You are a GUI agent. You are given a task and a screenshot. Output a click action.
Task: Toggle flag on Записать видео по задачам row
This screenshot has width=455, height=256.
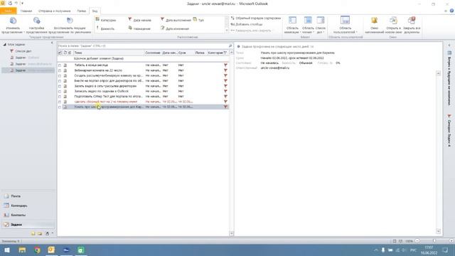coord(225,92)
